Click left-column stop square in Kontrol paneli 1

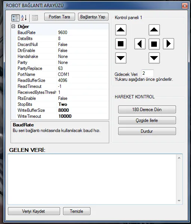click(x=121, y=44)
